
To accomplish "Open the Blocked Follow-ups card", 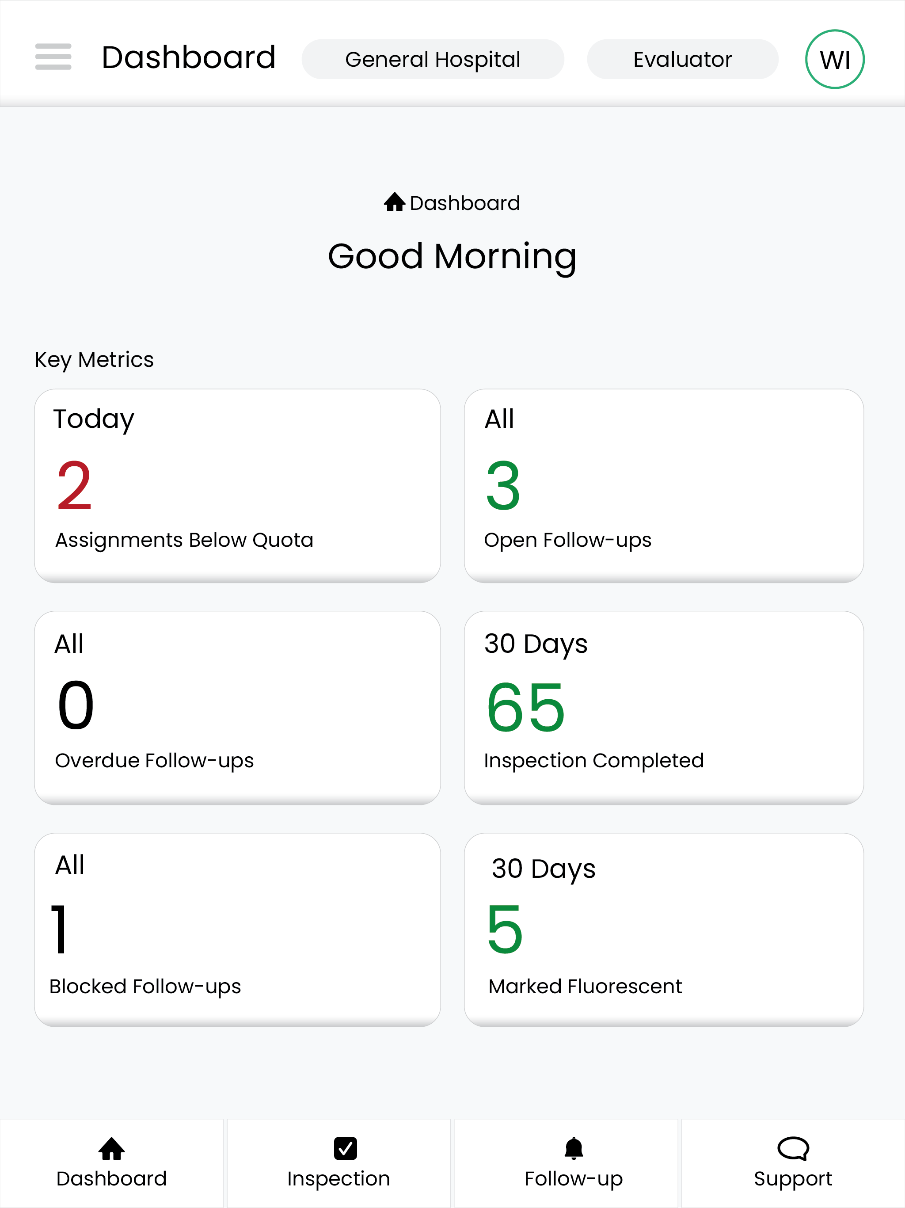I will (x=237, y=930).
